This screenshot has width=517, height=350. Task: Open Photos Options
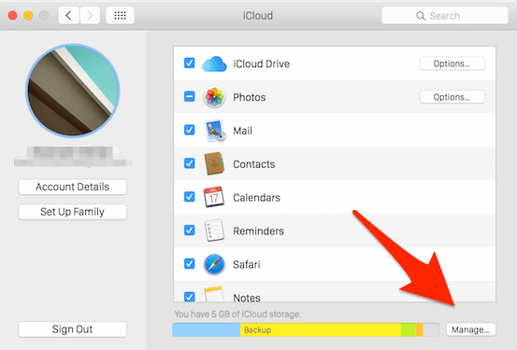point(452,97)
